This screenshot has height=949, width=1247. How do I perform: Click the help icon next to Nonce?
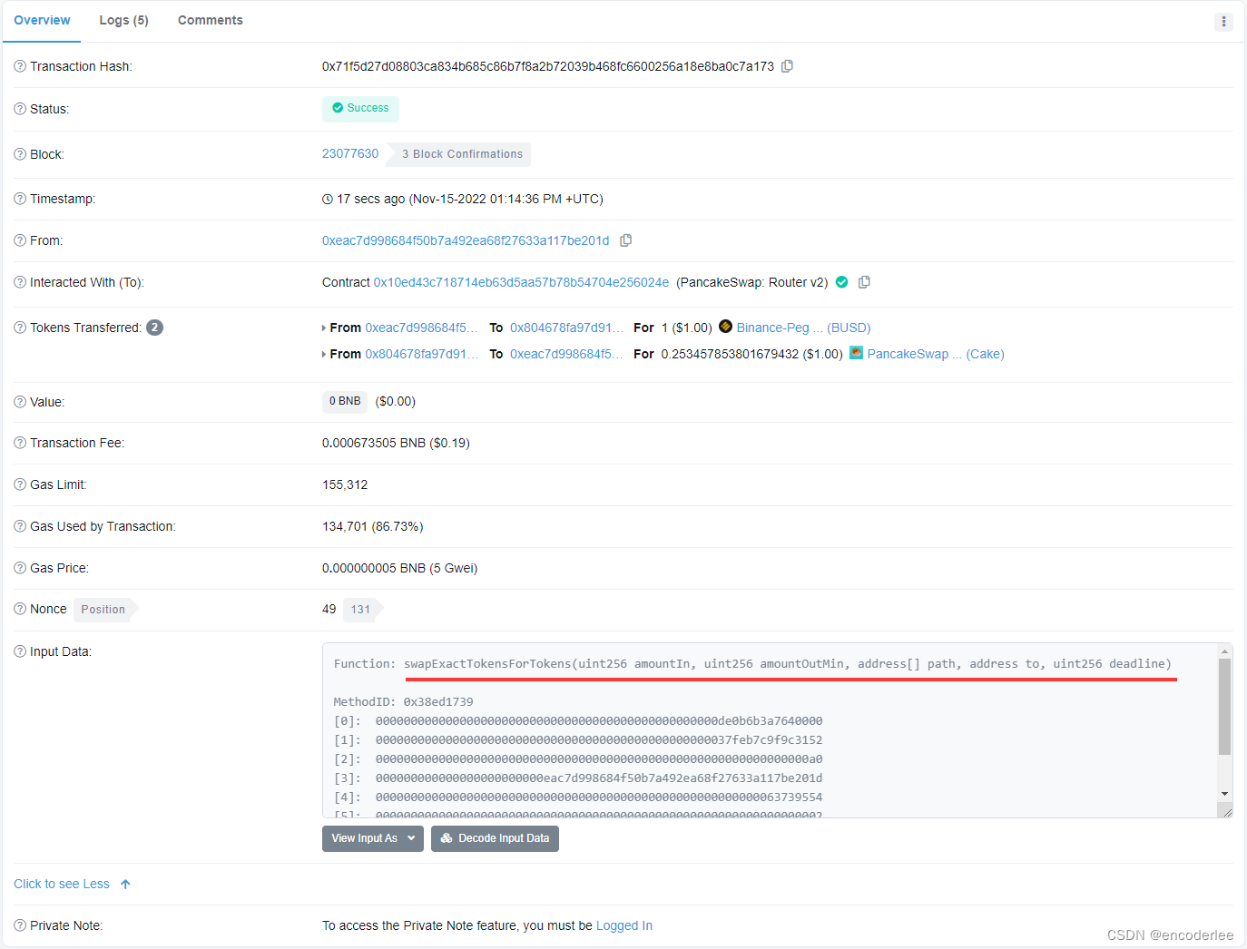20,609
